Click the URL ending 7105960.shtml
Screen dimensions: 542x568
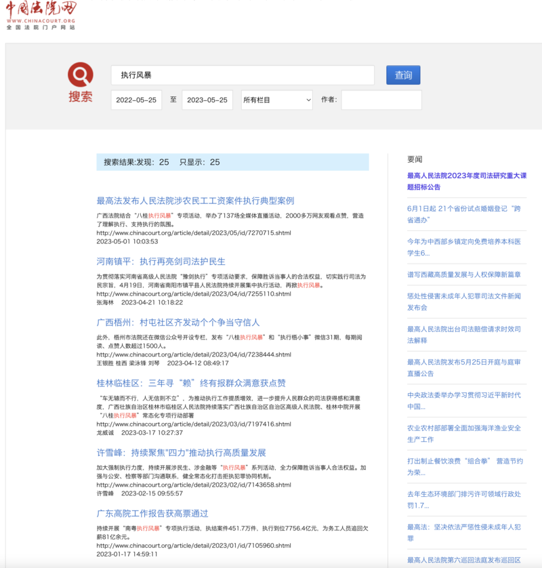point(194,546)
